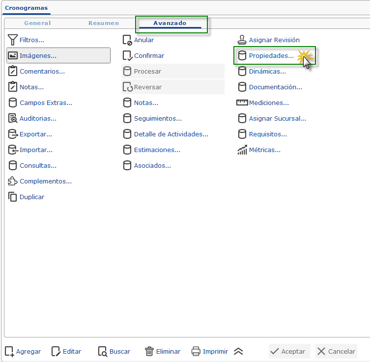Screen dimensions: 370x362
Task: Switch to the General tab
Action: pos(37,23)
